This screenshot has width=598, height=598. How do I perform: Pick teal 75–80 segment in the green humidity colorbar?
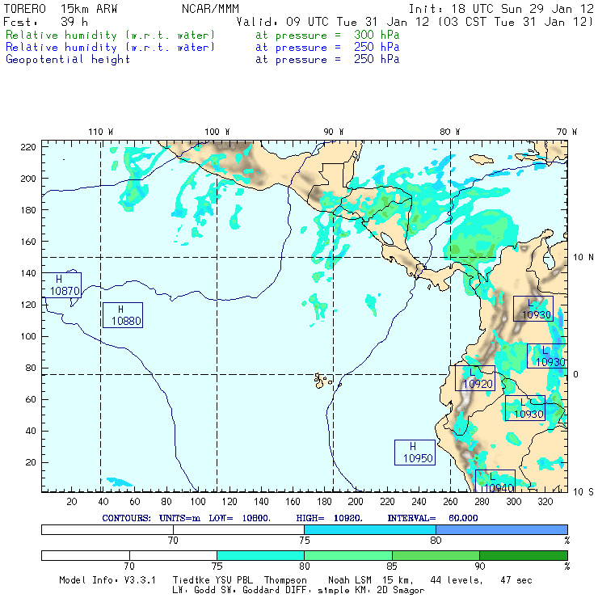(260, 555)
